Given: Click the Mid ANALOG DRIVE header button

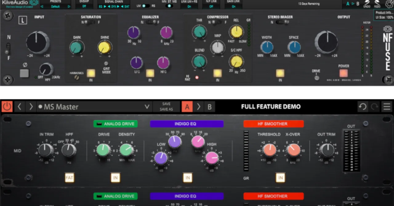Looking at the screenshot, I should pyautogui.click(x=115, y=124).
